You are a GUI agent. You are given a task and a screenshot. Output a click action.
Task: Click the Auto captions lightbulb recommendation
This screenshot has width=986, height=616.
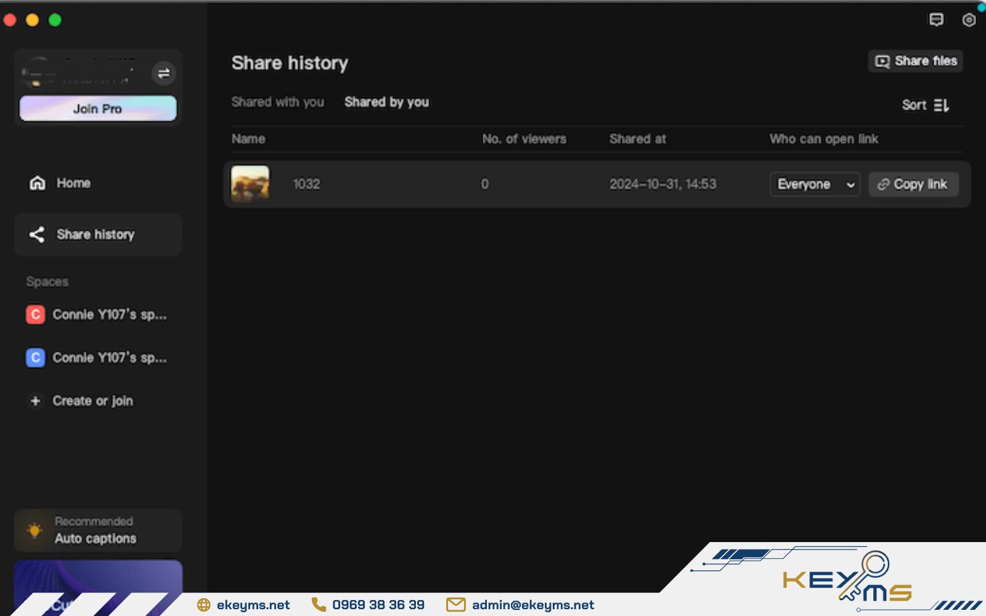(34, 529)
